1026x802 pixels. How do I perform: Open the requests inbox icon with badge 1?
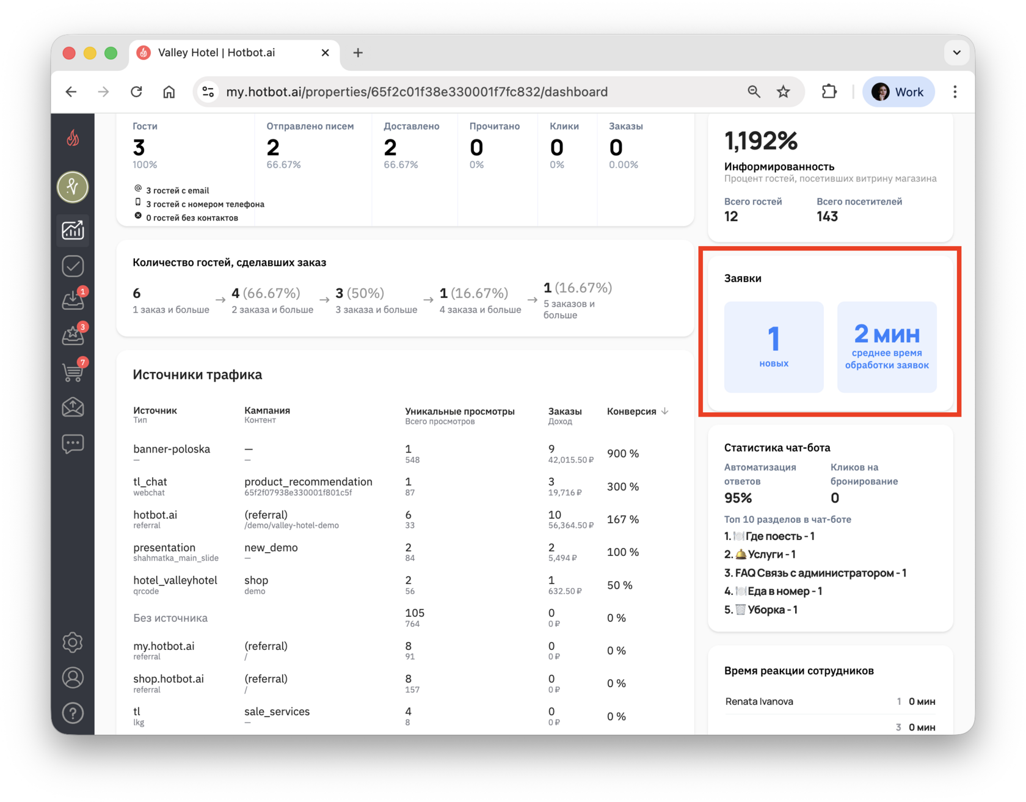pos(74,299)
